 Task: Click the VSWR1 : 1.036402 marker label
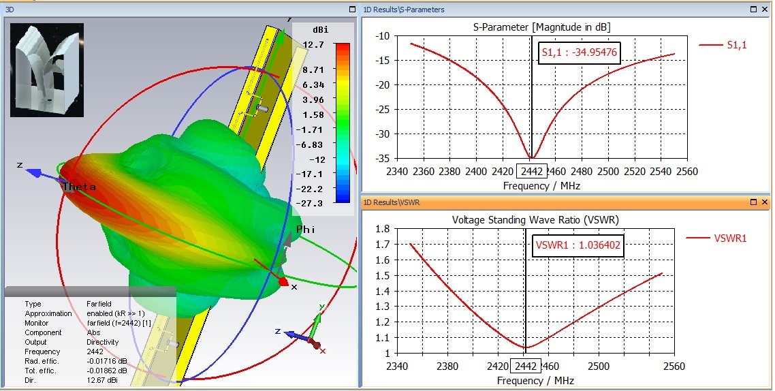point(578,245)
